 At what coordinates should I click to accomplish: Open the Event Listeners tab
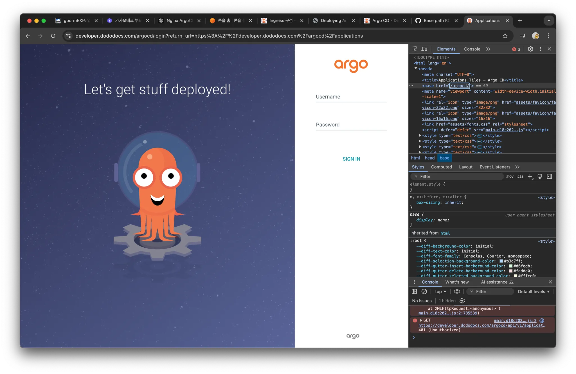pos(495,167)
